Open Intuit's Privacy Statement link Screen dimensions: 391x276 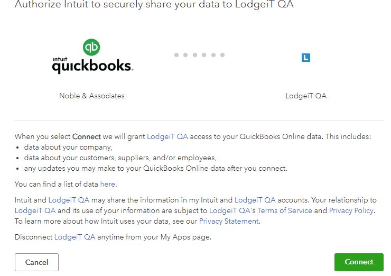click(229, 222)
